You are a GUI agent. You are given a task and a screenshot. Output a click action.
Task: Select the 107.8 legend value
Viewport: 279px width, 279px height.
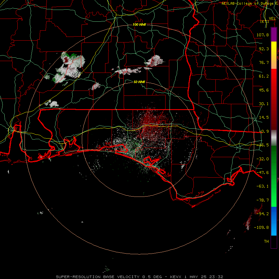pyautogui.click(x=263, y=35)
